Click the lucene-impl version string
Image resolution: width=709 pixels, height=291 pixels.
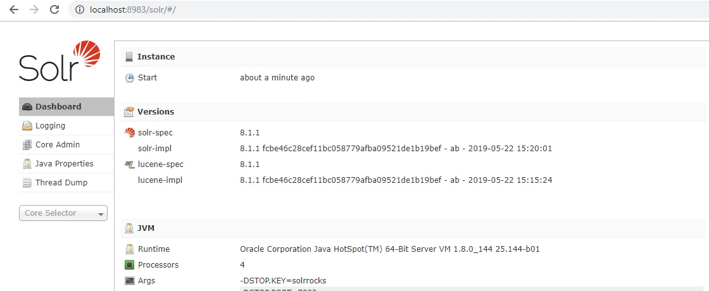(396, 180)
